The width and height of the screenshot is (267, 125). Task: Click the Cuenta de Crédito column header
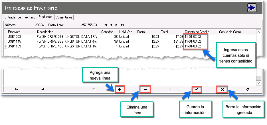pos(201,32)
